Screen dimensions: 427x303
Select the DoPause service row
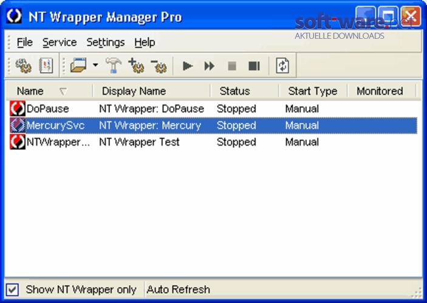[x=213, y=108]
